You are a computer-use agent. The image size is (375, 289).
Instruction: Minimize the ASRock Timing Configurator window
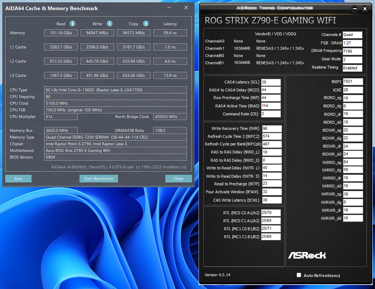click(x=355, y=9)
